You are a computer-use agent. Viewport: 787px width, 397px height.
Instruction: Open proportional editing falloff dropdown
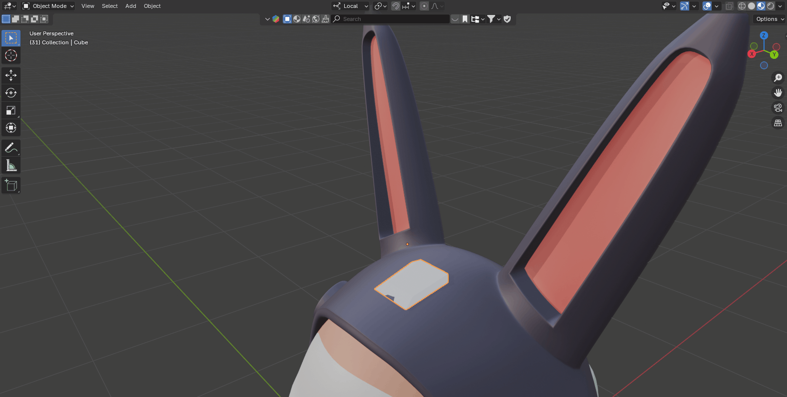[x=437, y=6]
